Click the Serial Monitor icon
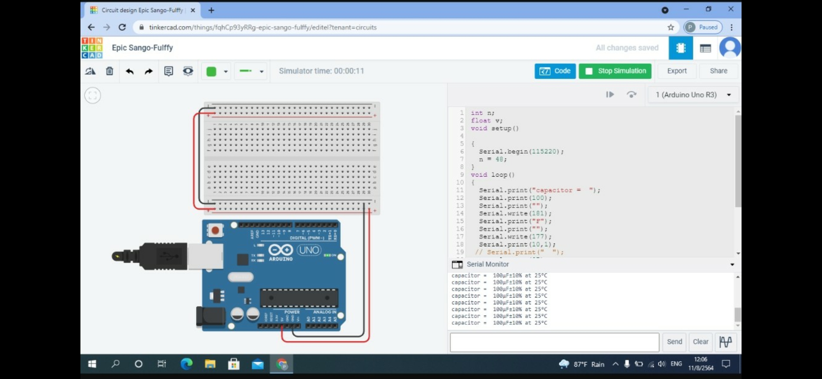 (x=457, y=265)
